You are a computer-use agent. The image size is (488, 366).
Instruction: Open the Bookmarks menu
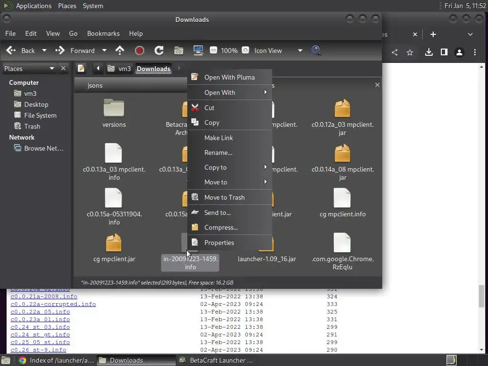(x=103, y=33)
